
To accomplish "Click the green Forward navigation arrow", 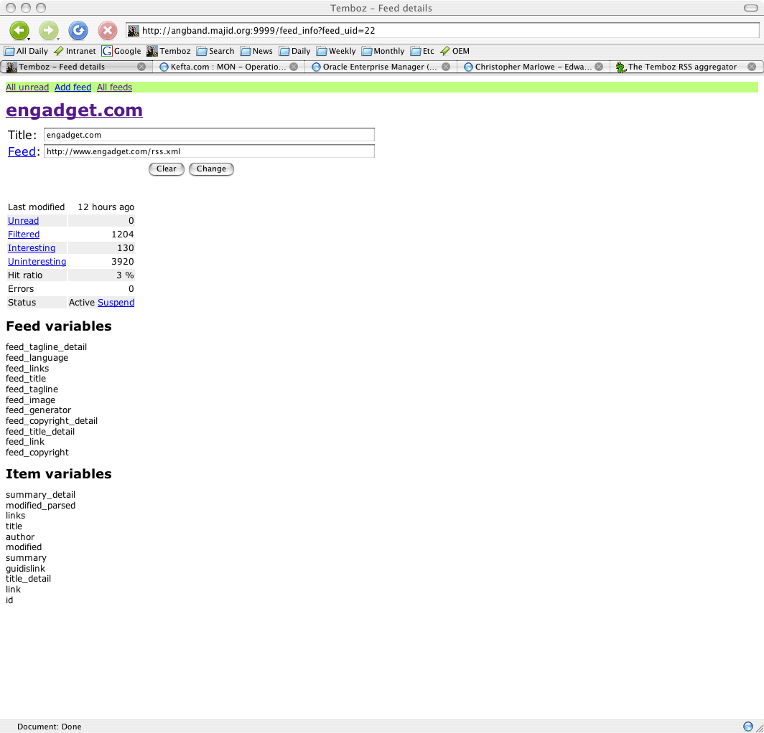I will pos(48,31).
